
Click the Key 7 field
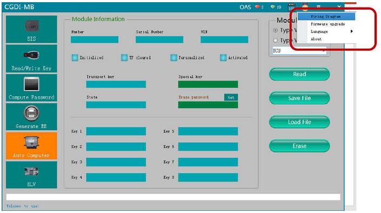(x=208, y=162)
